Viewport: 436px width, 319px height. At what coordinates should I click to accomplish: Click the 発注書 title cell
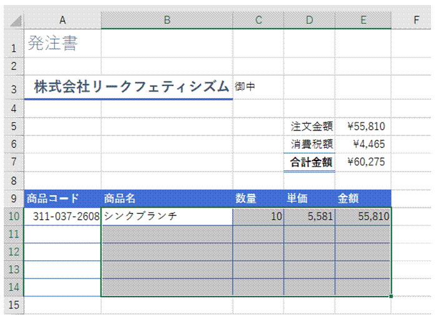tap(62, 43)
